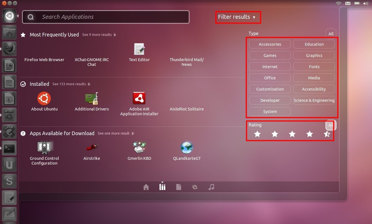Open the sound volume indicator
The height and width of the screenshot is (224, 372).
pyautogui.click(x=366, y=3)
